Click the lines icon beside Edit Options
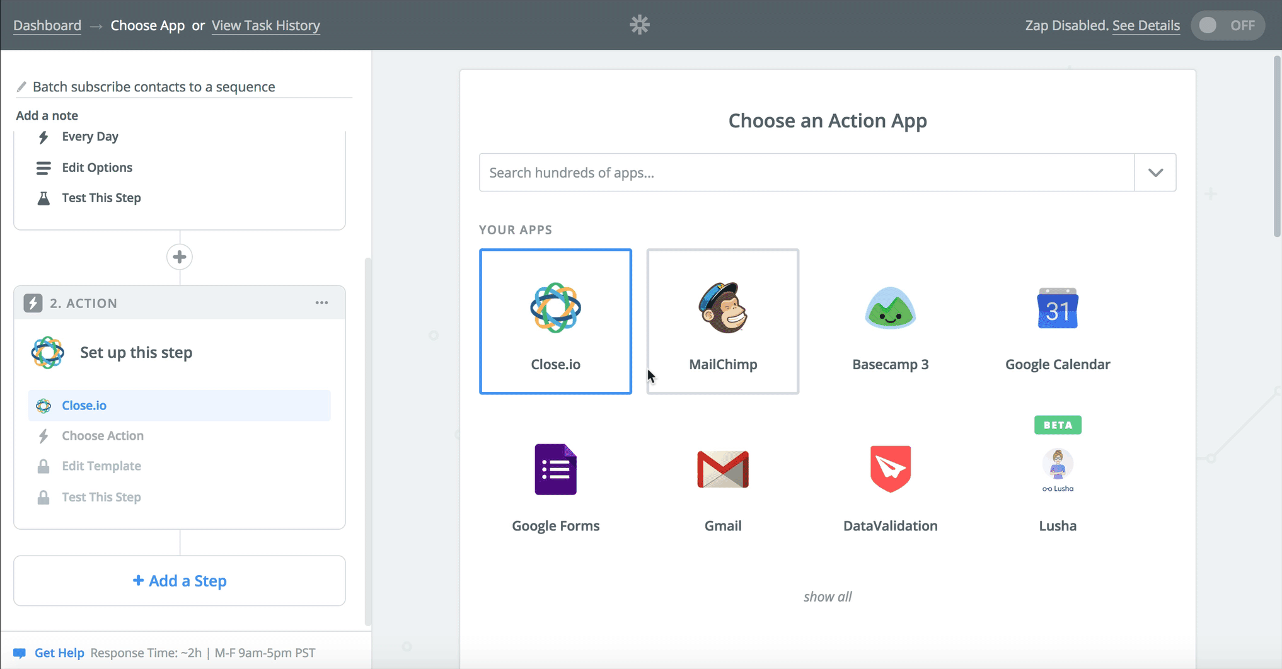This screenshot has width=1282, height=669. coord(43,168)
